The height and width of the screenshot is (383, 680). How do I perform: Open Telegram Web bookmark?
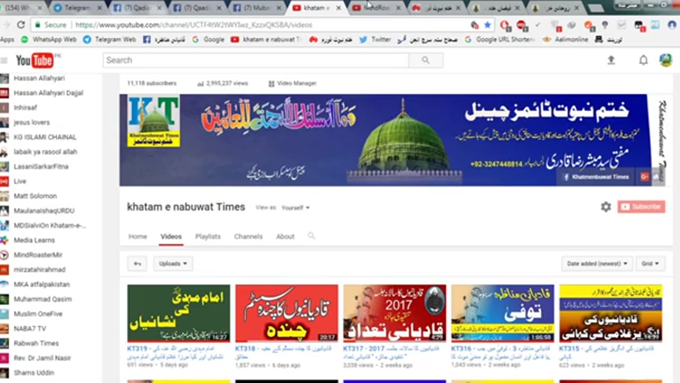(x=109, y=39)
